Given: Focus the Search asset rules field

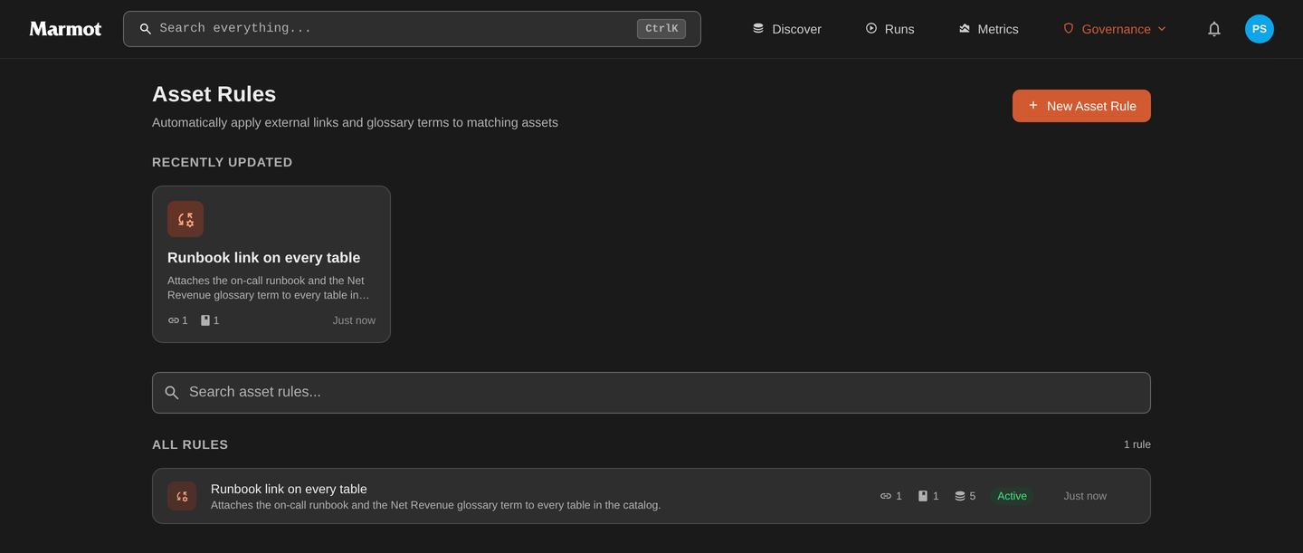Looking at the screenshot, I should click(651, 393).
